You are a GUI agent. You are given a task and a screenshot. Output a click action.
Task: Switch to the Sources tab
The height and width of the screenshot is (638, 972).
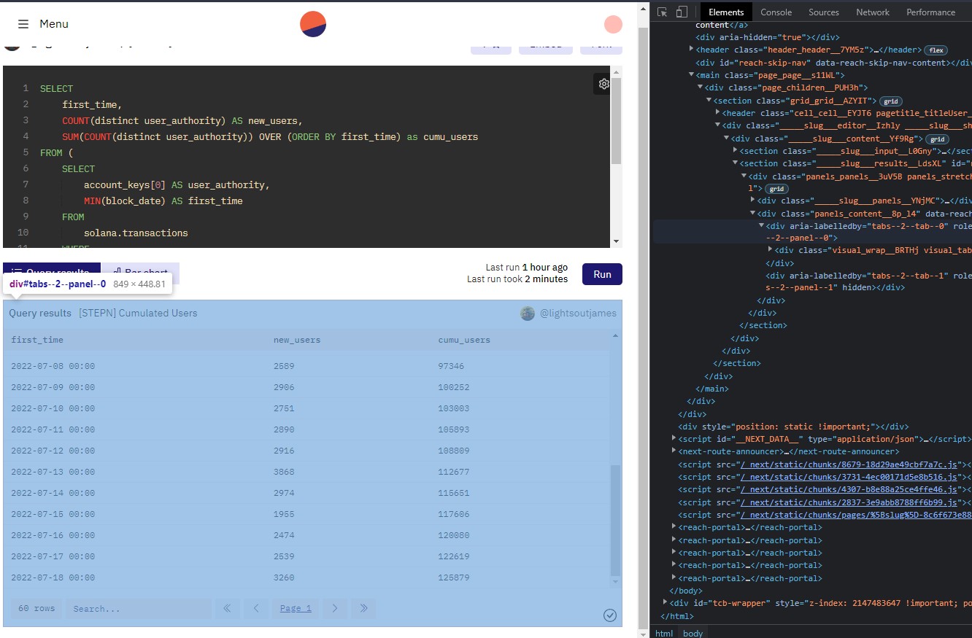pyautogui.click(x=824, y=12)
